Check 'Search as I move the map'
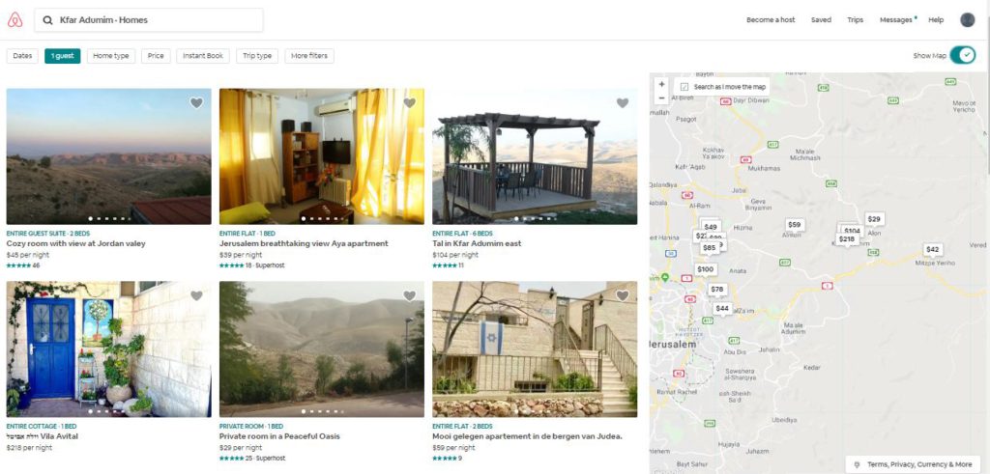Viewport: 990px width, 474px height. pyautogui.click(x=684, y=87)
